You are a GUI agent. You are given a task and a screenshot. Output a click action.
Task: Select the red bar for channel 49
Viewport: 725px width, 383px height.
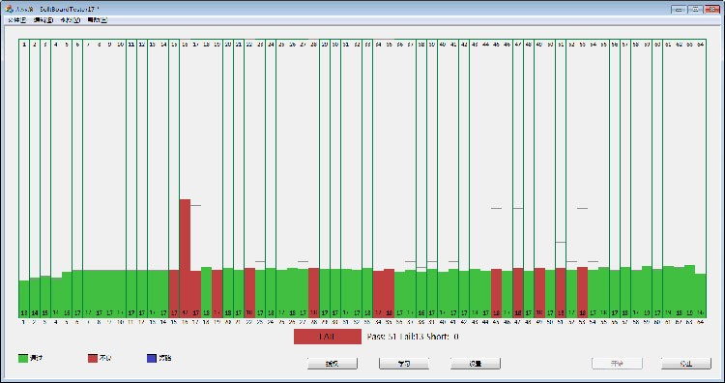[539, 293]
